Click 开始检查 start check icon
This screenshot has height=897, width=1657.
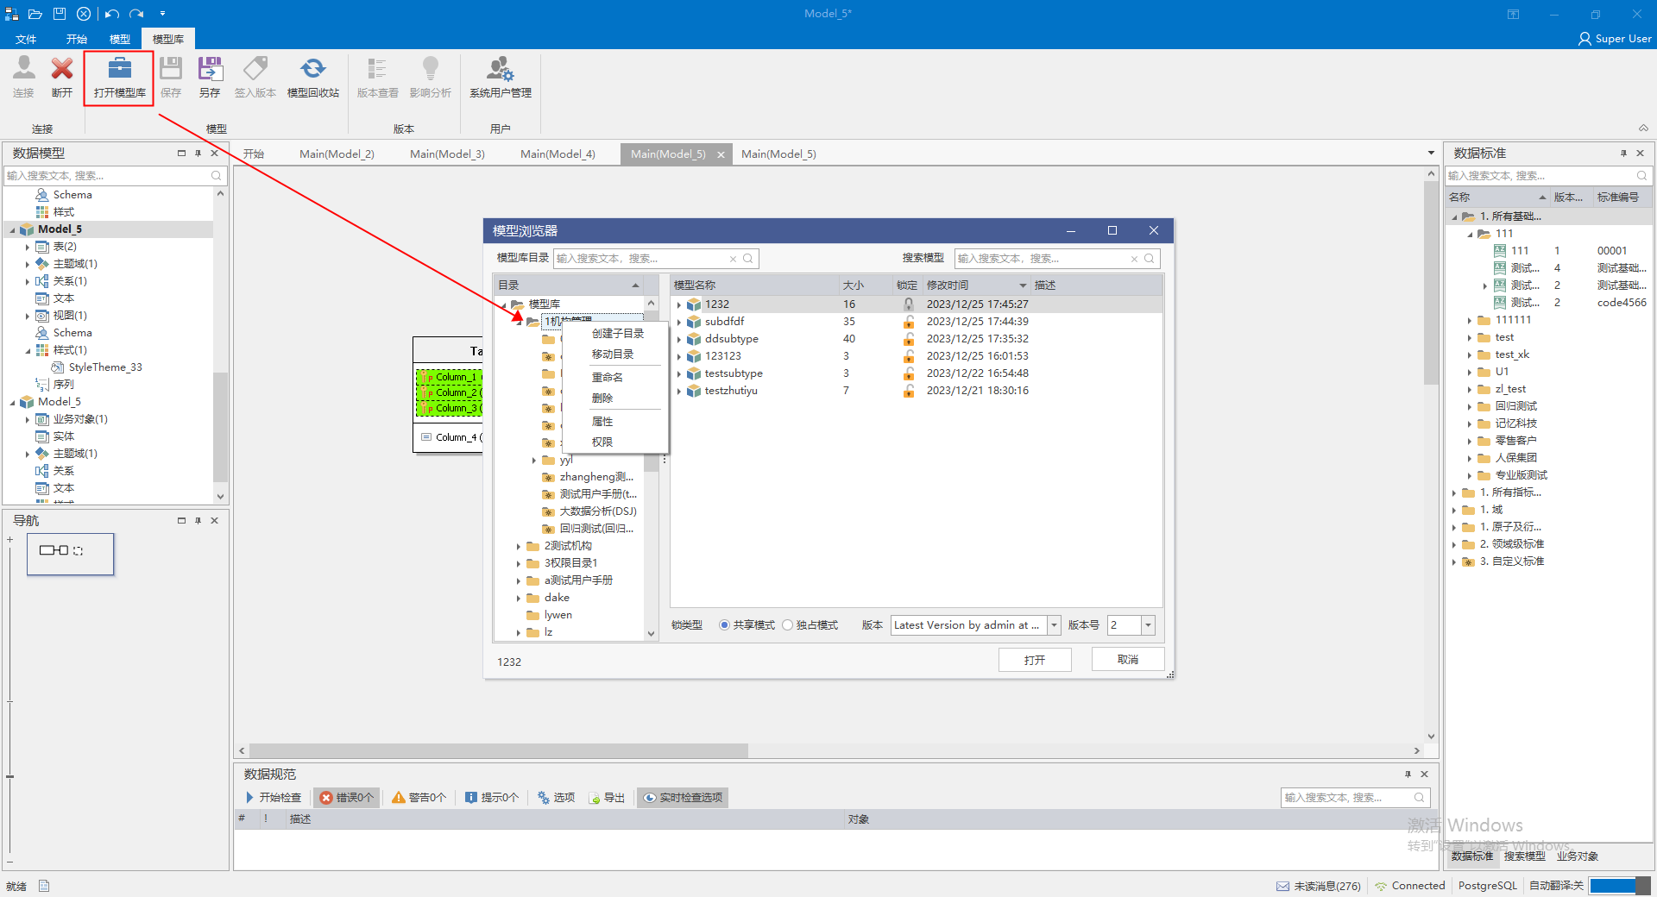(249, 798)
